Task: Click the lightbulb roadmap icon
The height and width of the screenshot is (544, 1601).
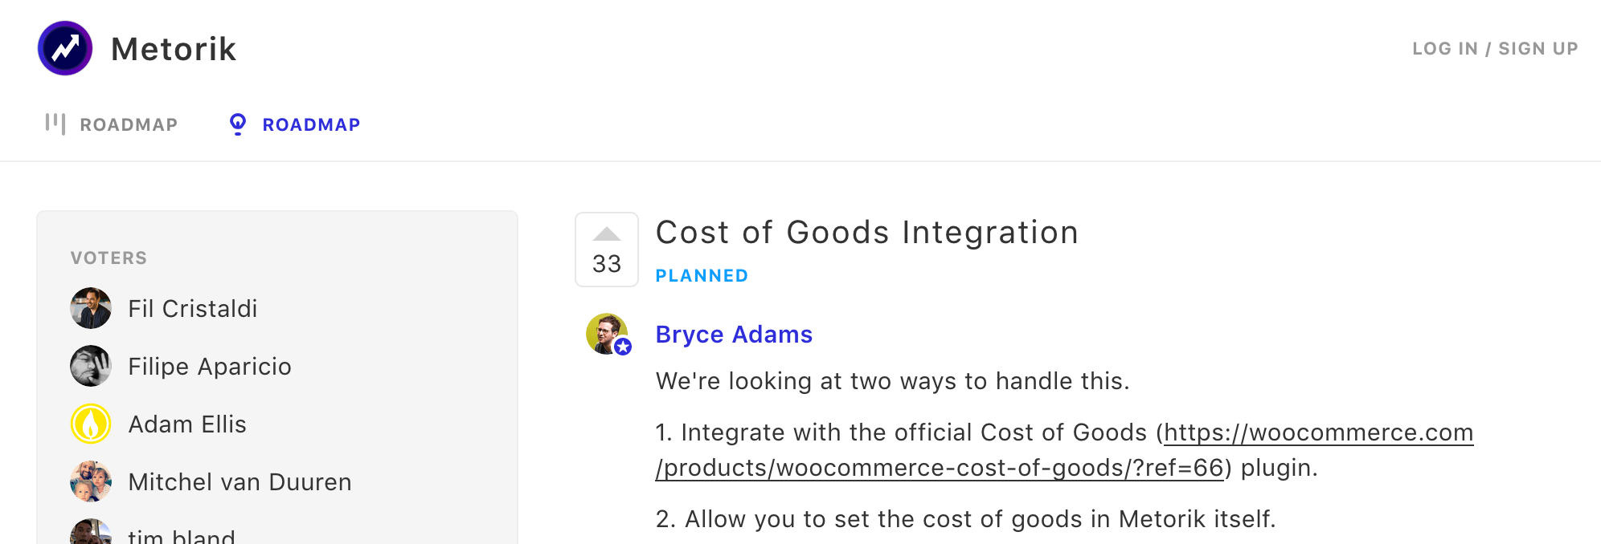Action: (238, 124)
